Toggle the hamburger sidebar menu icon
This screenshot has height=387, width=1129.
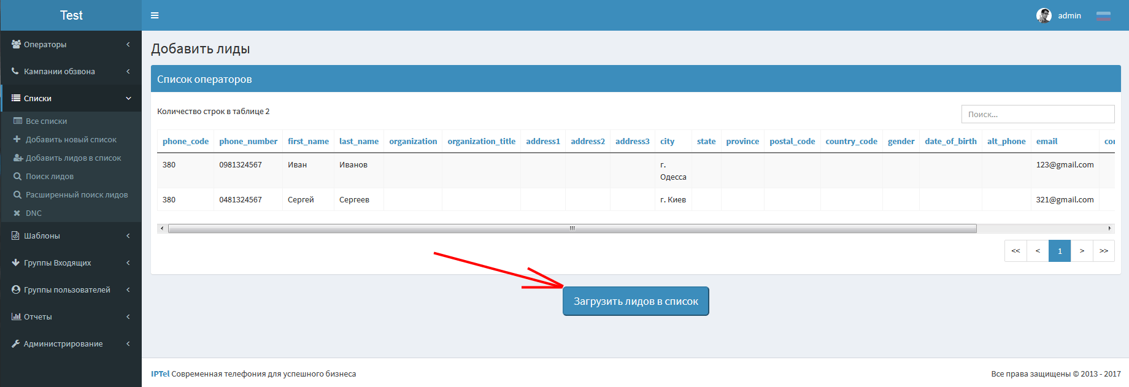click(155, 15)
